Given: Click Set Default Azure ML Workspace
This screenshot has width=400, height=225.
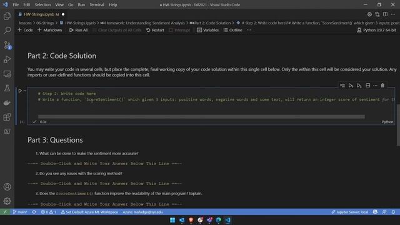Looking at the screenshot, I should click(x=89, y=212).
